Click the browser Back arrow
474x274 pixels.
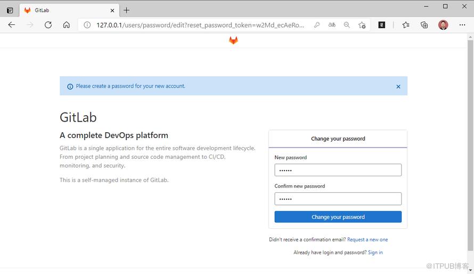point(12,25)
